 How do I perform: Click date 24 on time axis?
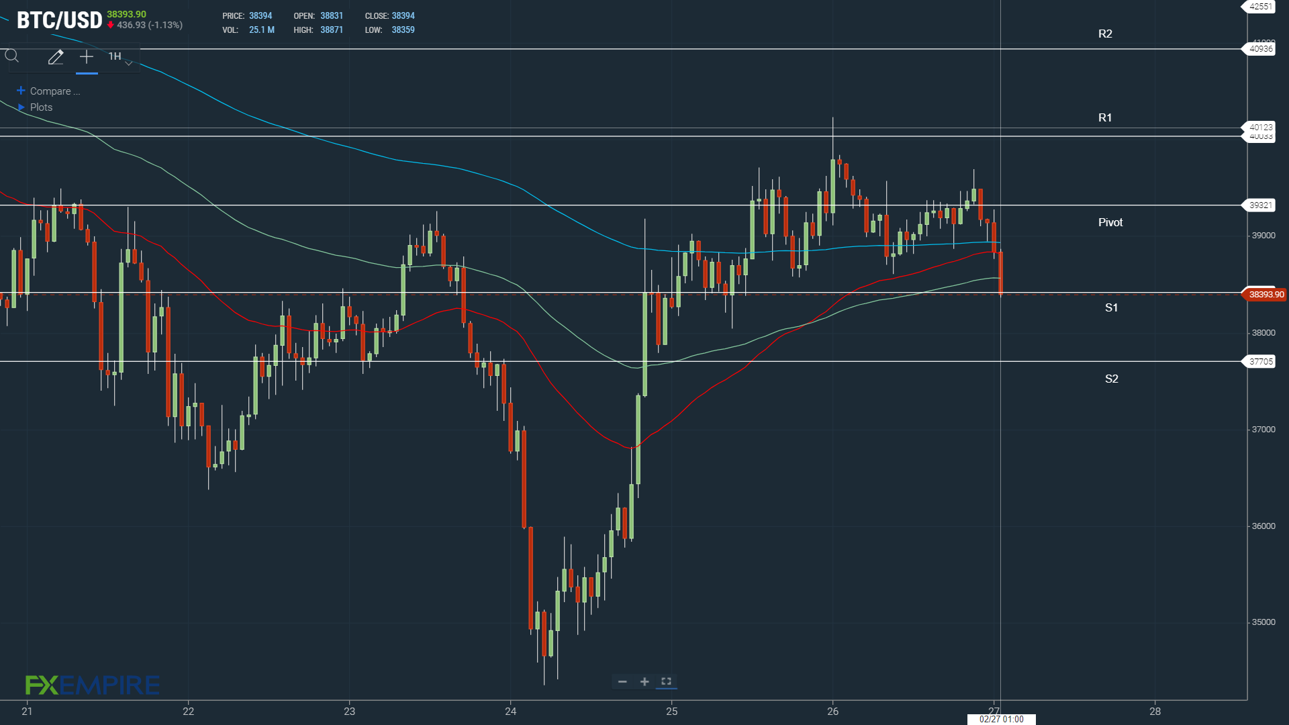511,711
